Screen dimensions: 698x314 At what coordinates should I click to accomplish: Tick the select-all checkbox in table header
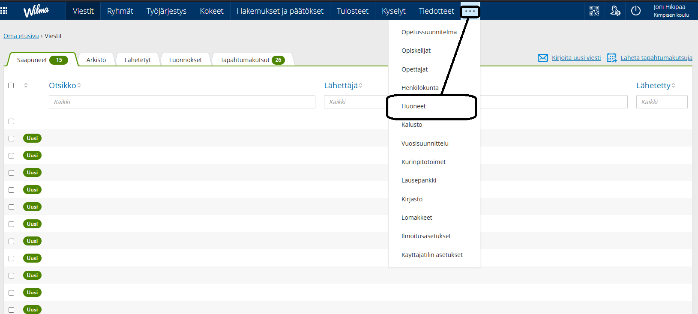pos(11,86)
